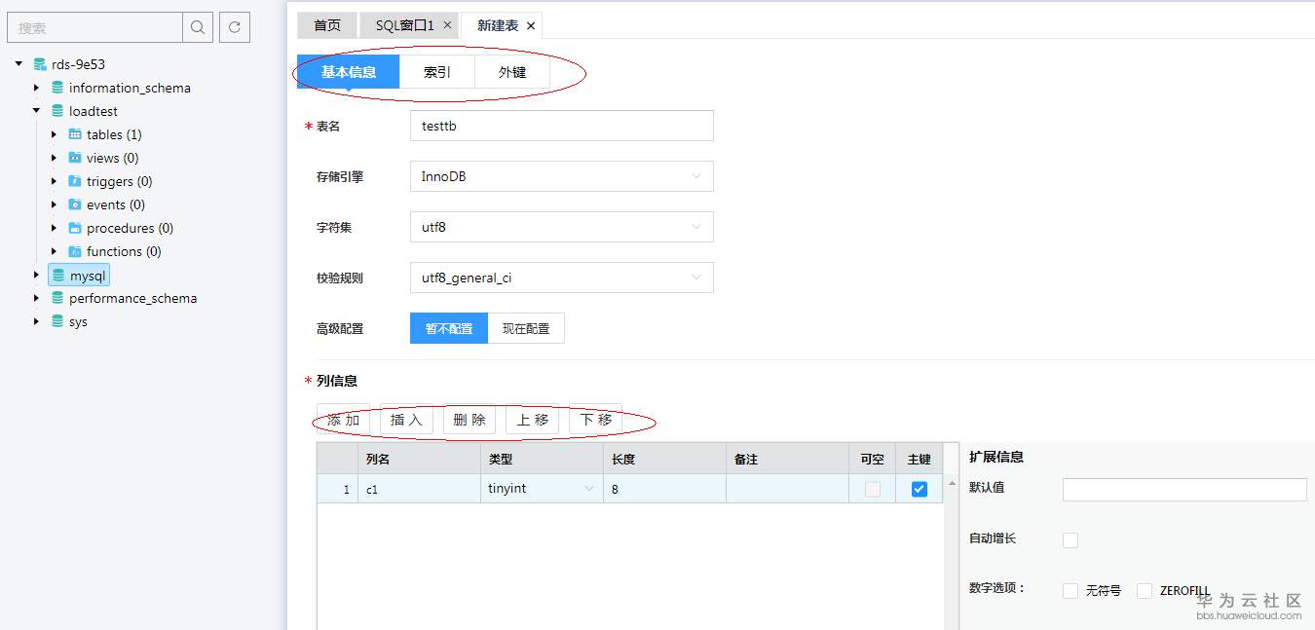Open the 基本信息 section tab
This screenshot has width=1315, height=630.
349,72
